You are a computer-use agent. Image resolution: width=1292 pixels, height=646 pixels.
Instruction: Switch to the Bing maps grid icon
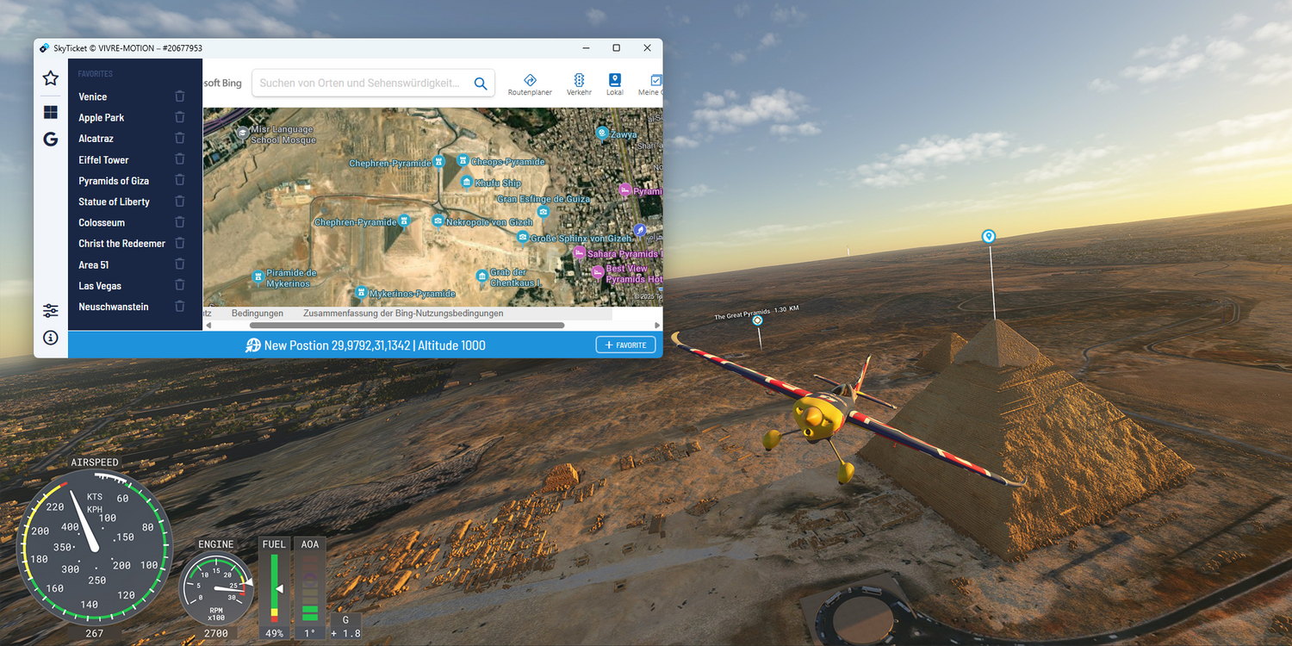[x=51, y=113]
